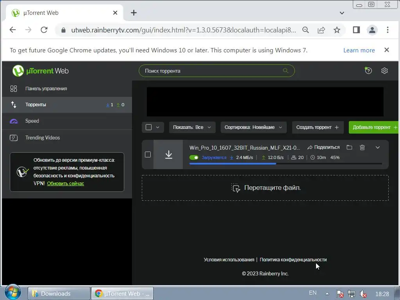Open the Сортировка: Новейшие sort dropdown
The width and height of the screenshot is (400, 300).
253,127
